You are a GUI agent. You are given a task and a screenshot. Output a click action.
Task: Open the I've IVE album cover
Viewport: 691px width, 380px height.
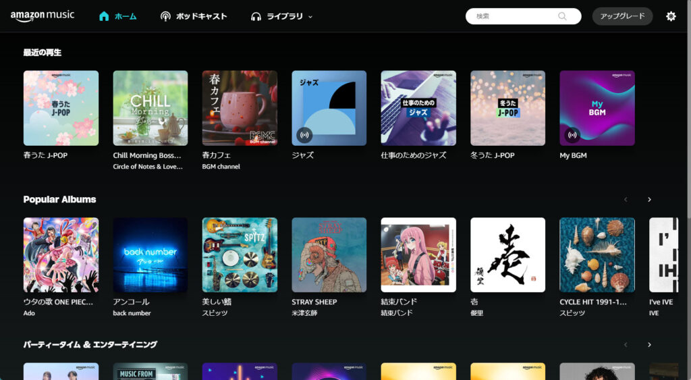[664, 255]
